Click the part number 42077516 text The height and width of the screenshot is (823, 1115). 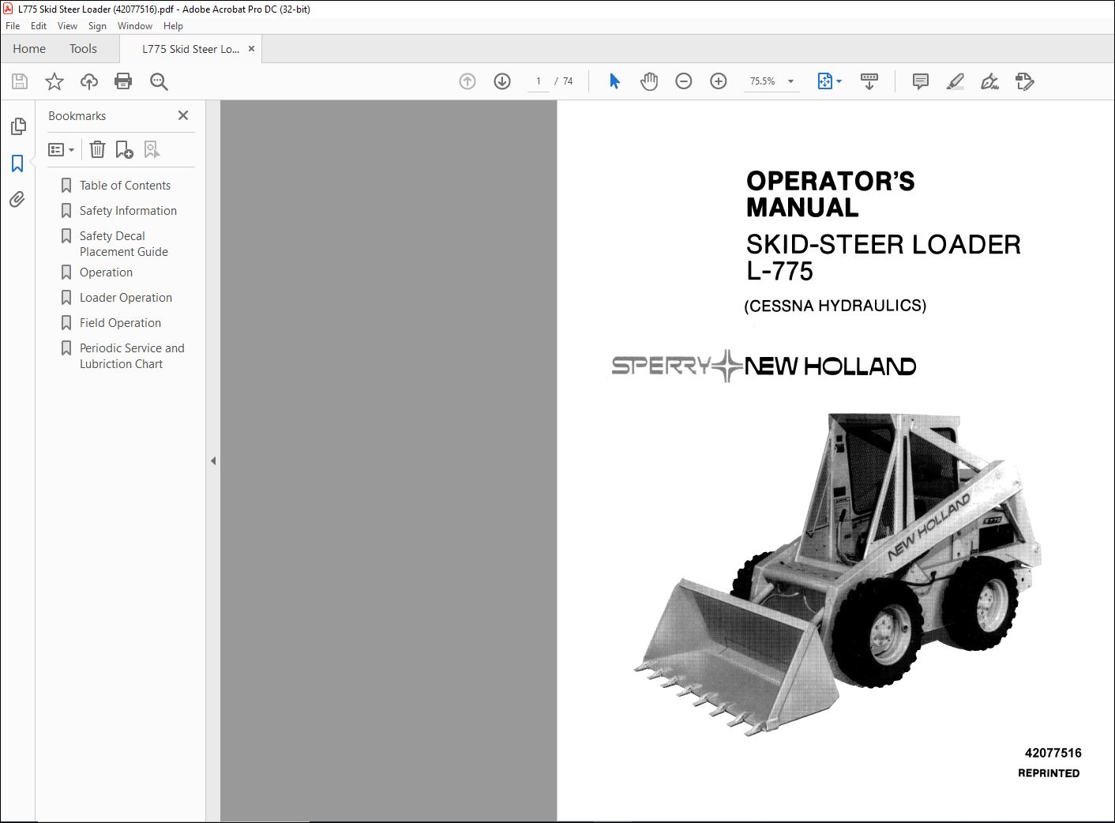point(1053,753)
